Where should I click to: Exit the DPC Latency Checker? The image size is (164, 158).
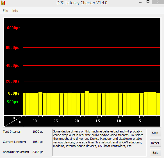[155, 153]
